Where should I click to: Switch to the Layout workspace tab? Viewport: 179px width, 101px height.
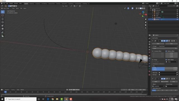26,4
